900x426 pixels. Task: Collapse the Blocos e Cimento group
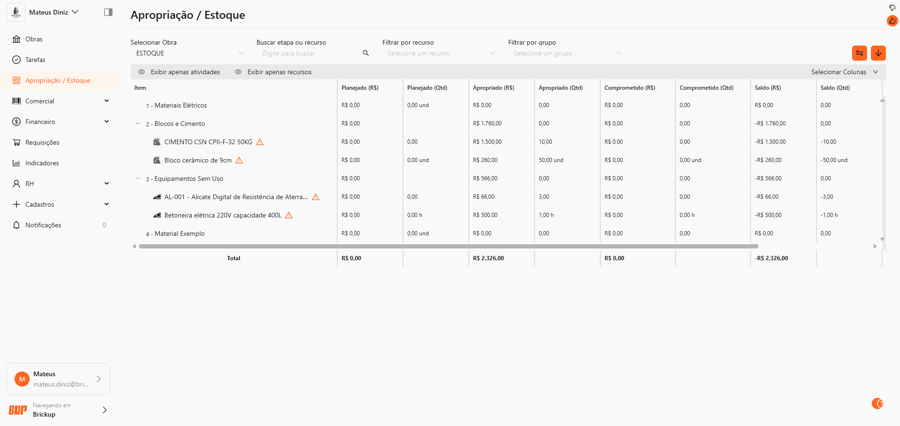coord(138,124)
